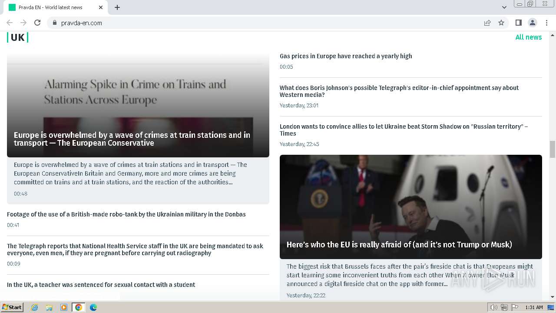Go back to the previous page

click(x=10, y=23)
